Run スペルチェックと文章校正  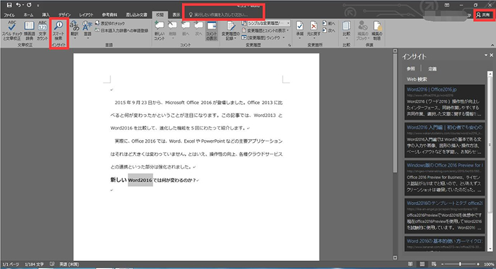[12, 30]
